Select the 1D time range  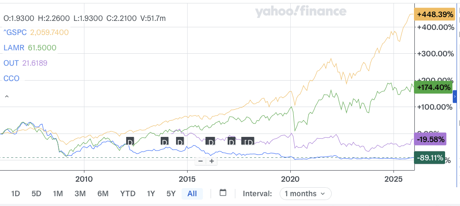pyautogui.click(x=16, y=194)
